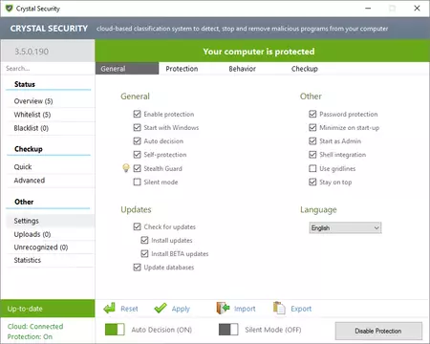This screenshot has width=430, height=344.
Task: Switch to the Protection tab
Action: coord(182,69)
